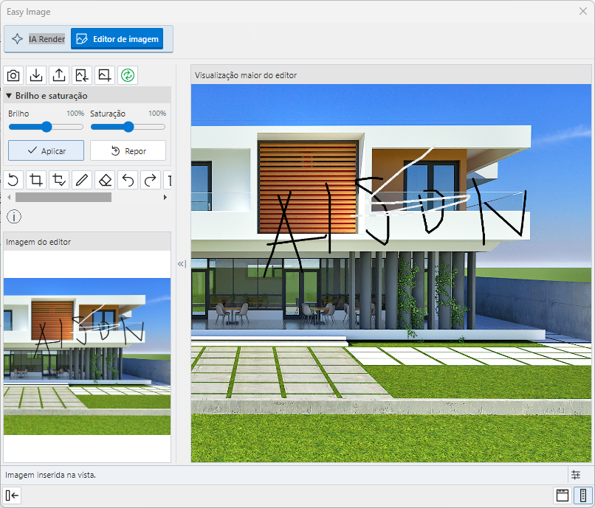Click the image with arrow icon

(82, 75)
